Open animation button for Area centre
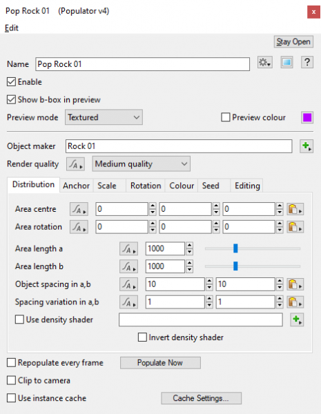The image size is (321, 414). [x=79, y=209]
